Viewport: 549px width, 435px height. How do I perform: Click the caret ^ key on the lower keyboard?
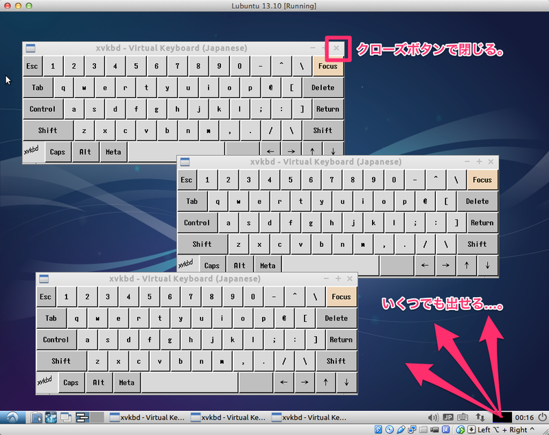pyautogui.click(x=295, y=296)
